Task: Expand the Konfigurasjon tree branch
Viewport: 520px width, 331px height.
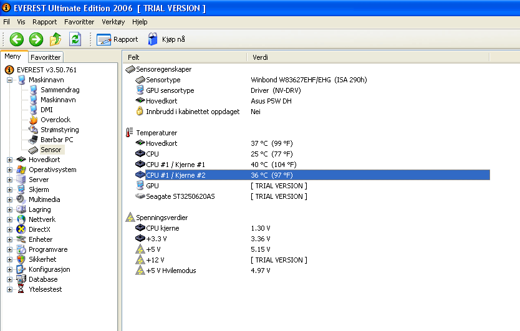Action: click(x=9, y=269)
